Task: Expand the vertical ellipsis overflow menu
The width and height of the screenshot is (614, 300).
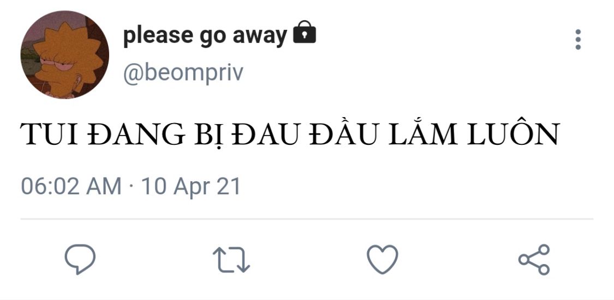Action: point(578,39)
